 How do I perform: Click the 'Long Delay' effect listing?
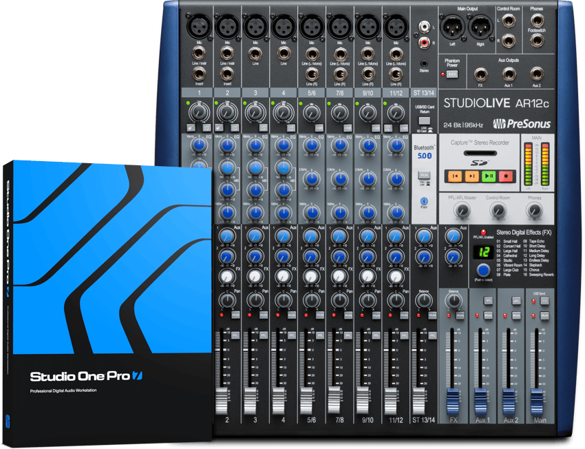(535, 255)
